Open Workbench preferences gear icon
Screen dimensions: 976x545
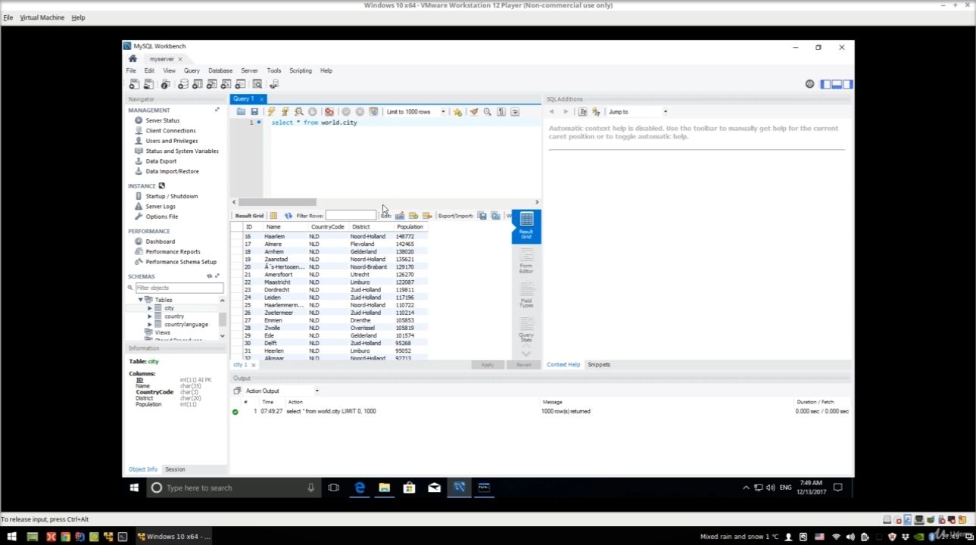pos(809,84)
